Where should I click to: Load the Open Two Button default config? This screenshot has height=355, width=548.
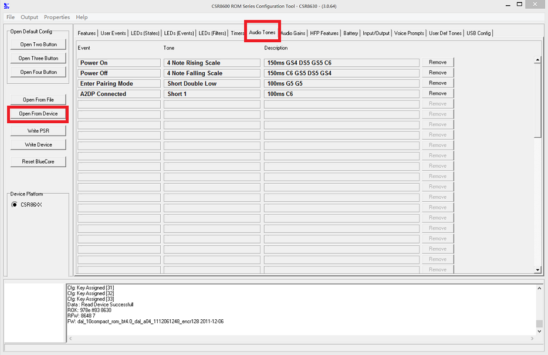[38, 45]
